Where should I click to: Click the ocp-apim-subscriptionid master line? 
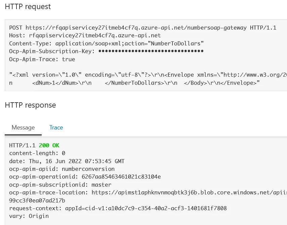(x=60, y=185)
